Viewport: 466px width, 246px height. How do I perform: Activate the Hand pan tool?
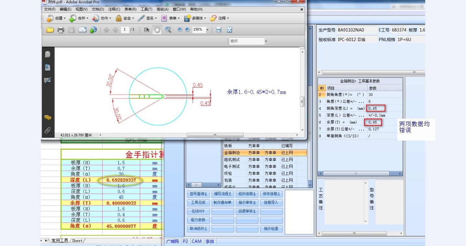(x=157, y=30)
